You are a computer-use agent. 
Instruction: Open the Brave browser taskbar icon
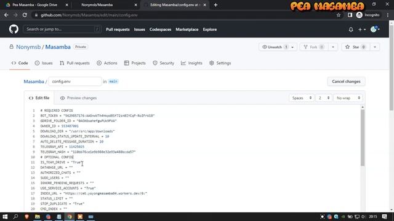(x=26, y=217)
